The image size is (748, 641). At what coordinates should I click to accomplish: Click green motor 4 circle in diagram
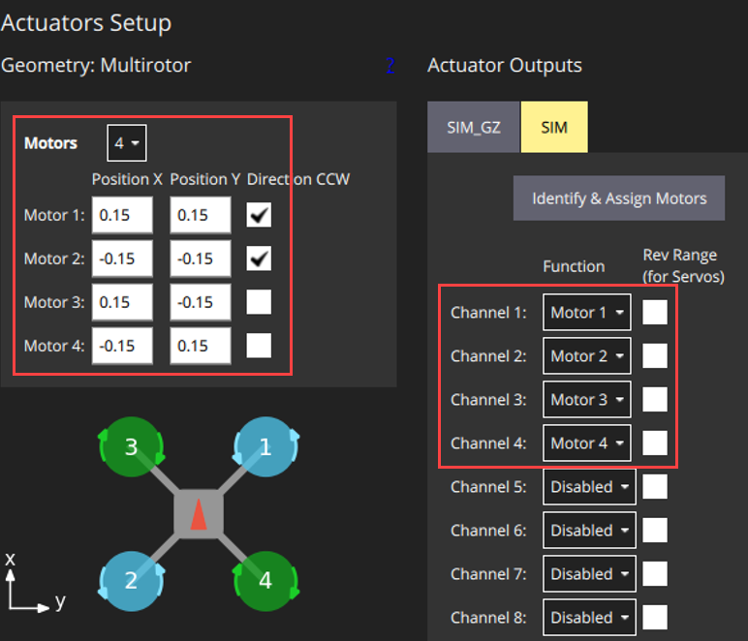click(x=264, y=580)
